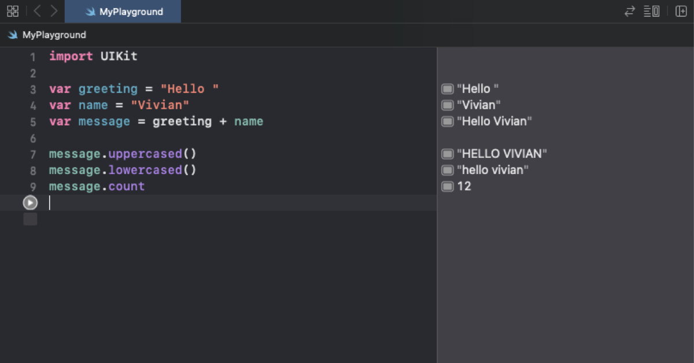The height and width of the screenshot is (363, 694).
Task: Show quick look for "Hello " result
Action: (x=448, y=89)
